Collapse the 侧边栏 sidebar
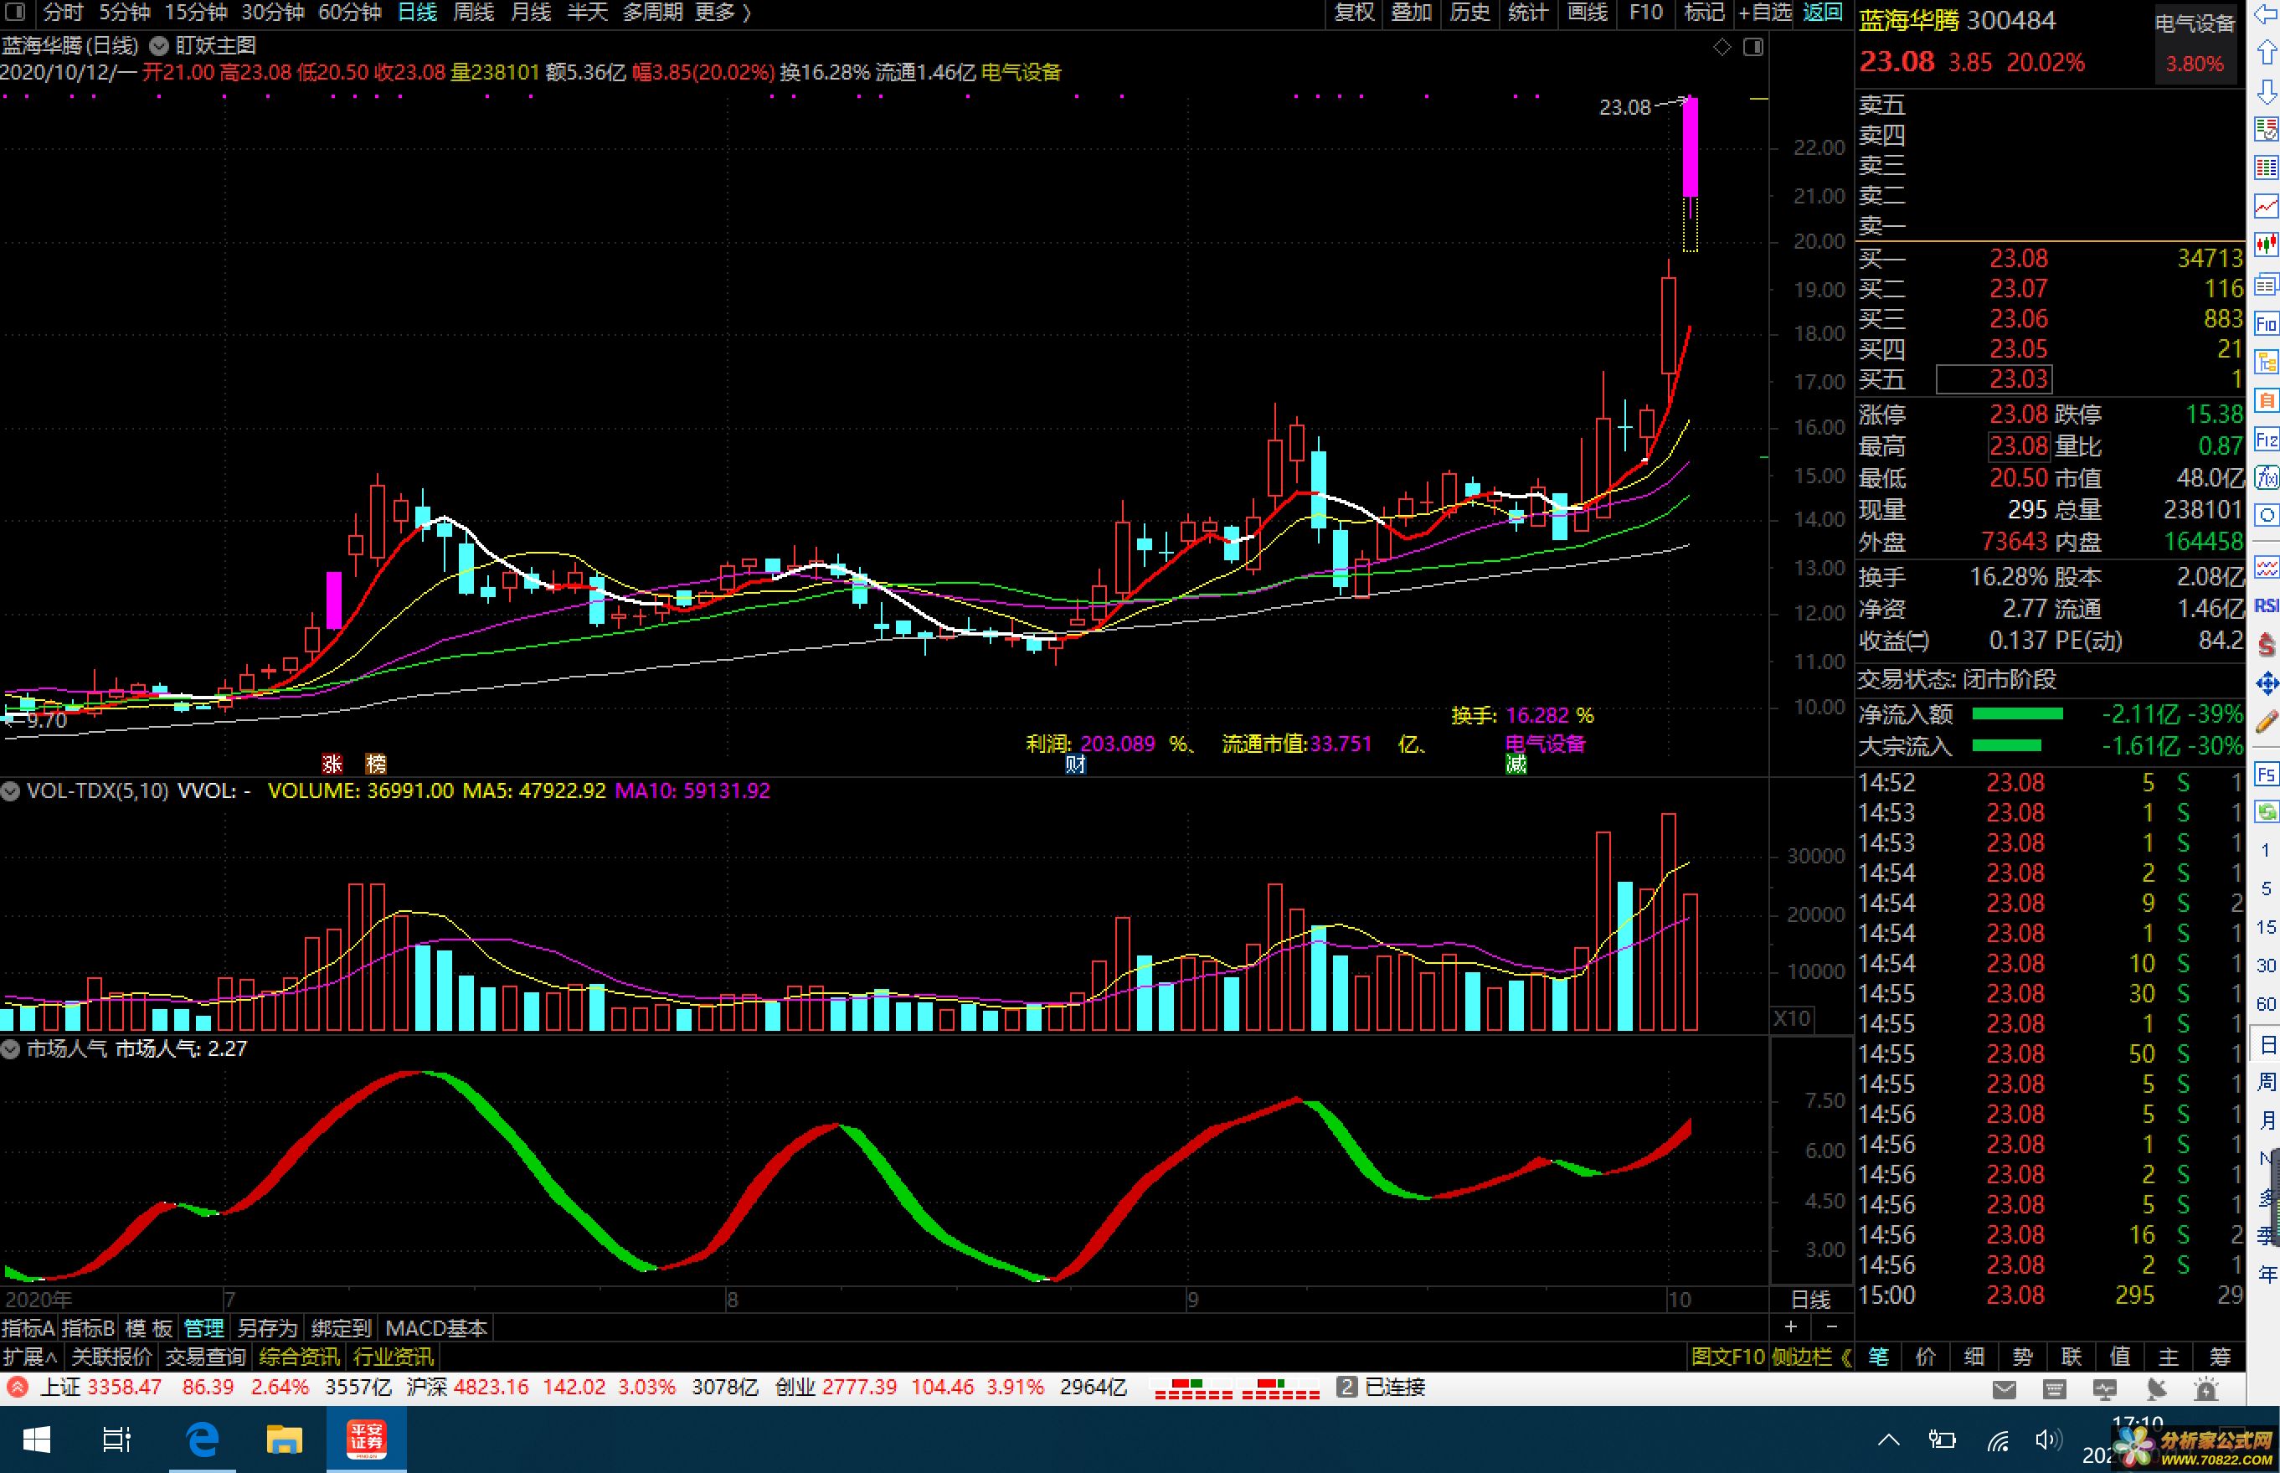The width and height of the screenshot is (2280, 1473). click(x=1811, y=1357)
